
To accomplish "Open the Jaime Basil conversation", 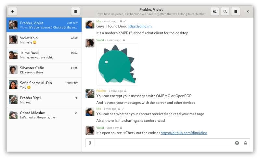I will click(x=44, y=55).
